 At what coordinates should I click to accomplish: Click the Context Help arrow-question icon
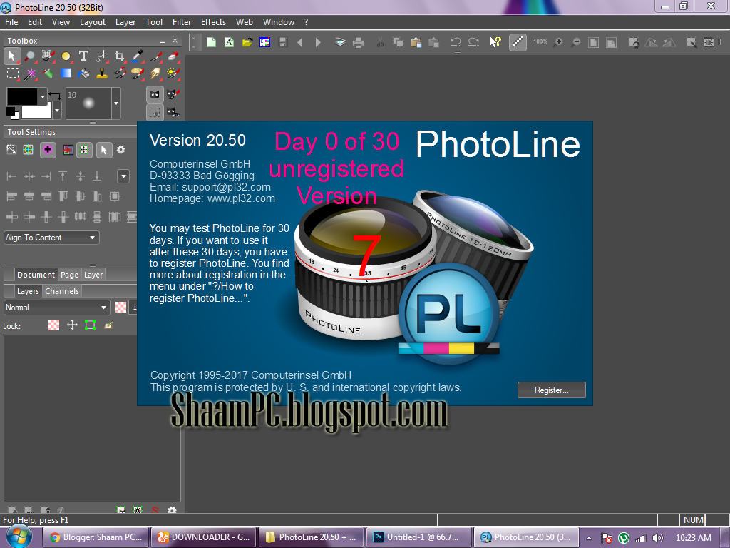[495, 42]
